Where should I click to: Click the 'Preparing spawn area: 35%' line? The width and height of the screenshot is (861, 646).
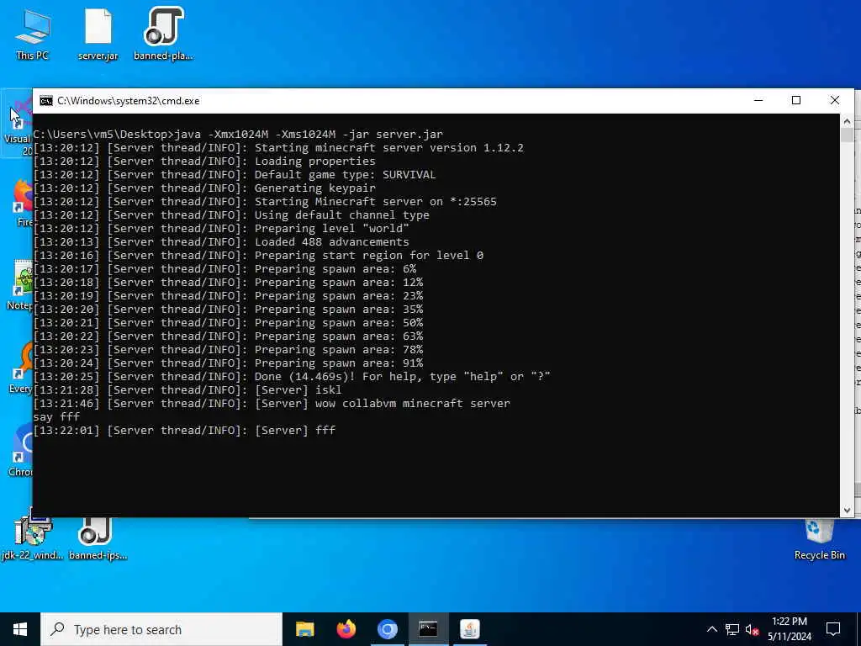click(228, 310)
